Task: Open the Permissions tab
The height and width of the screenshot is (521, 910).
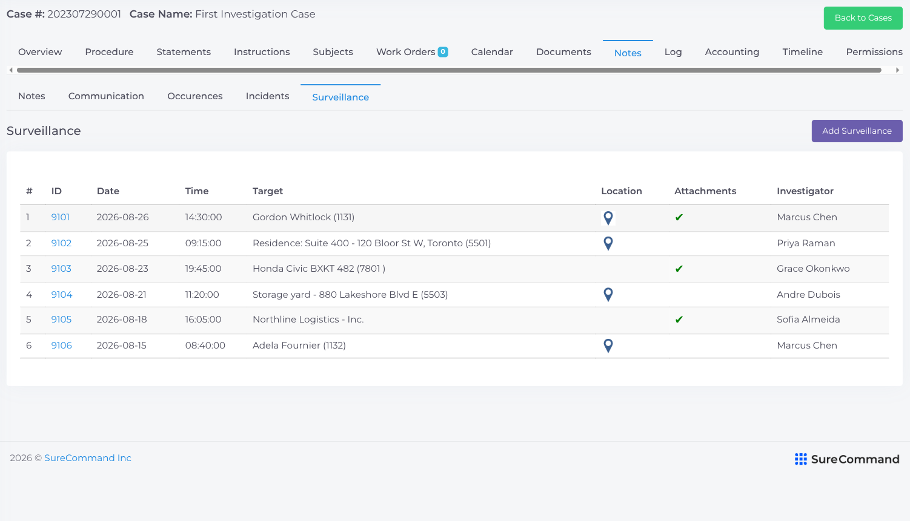Action: [x=874, y=52]
